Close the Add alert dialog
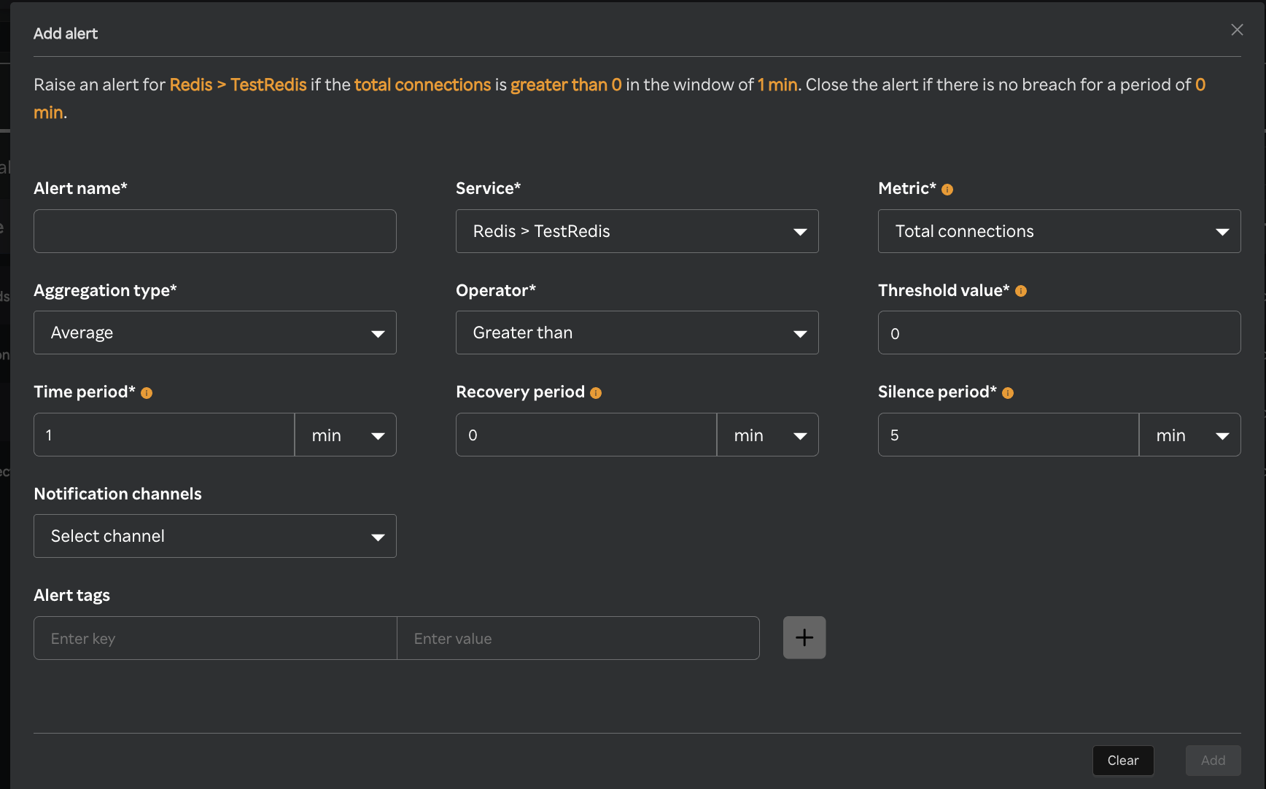Screen dimensions: 1266x789 click(x=1237, y=30)
